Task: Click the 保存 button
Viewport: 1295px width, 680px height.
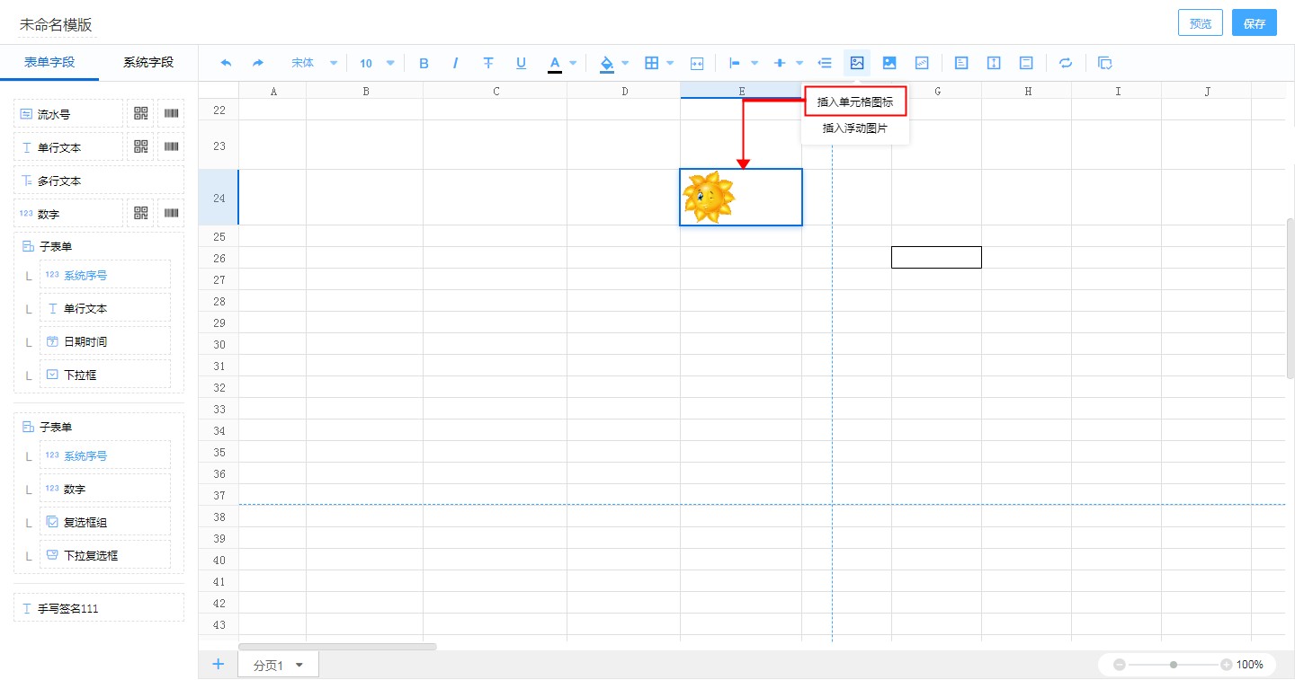Action: [x=1254, y=23]
